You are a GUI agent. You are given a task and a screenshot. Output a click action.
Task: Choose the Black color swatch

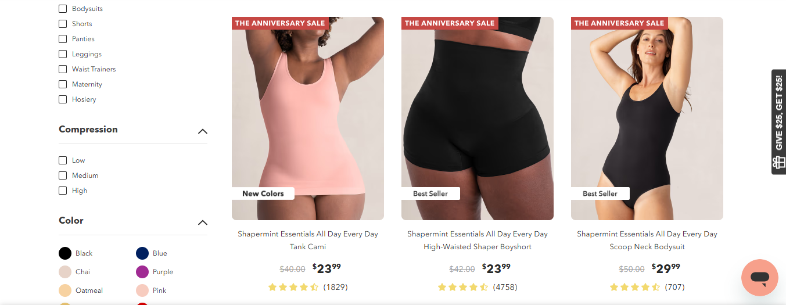click(x=65, y=253)
